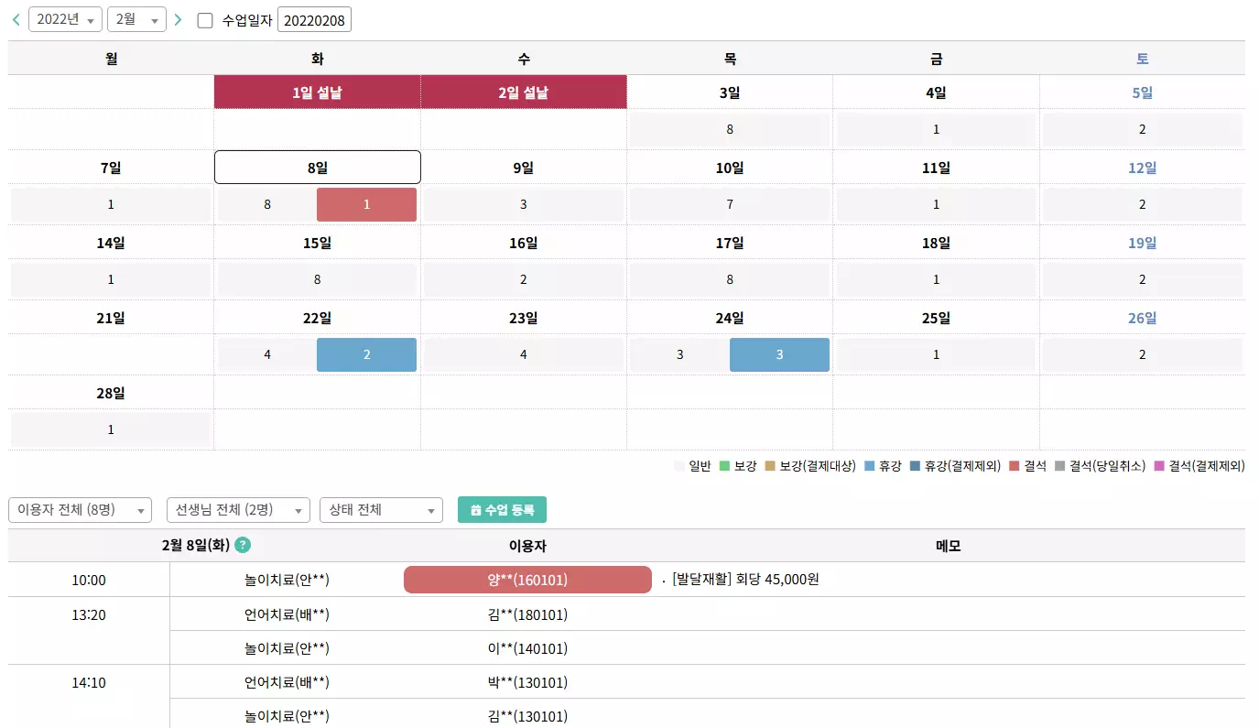
Task: Select the 15일 calendar cell
Action: click(317, 242)
